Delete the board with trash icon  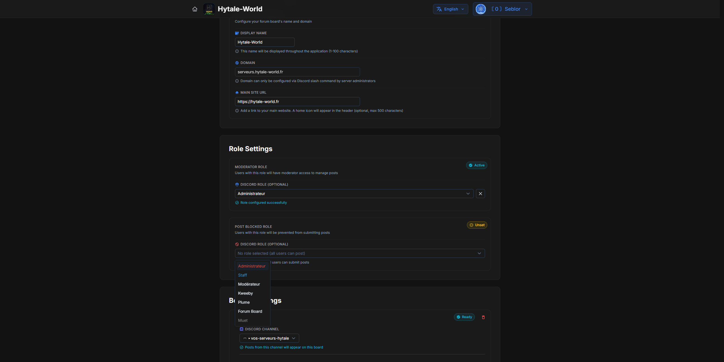coord(483,317)
